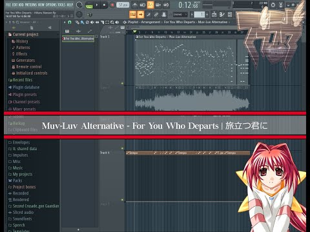
Task: Expand Patterns in browser tree
Action: pyautogui.click(x=21, y=48)
